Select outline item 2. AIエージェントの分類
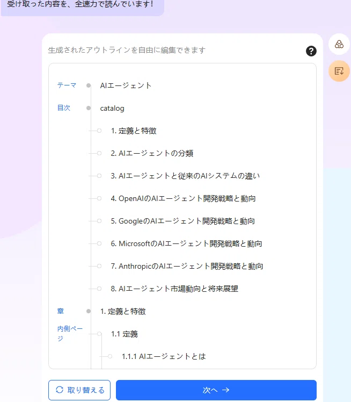This screenshot has height=402, width=351. 152,153
